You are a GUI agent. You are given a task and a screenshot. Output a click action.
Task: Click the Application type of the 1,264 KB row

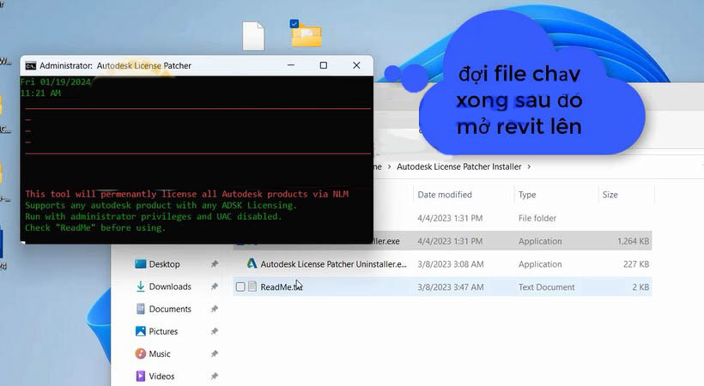[x=540, y=241]
